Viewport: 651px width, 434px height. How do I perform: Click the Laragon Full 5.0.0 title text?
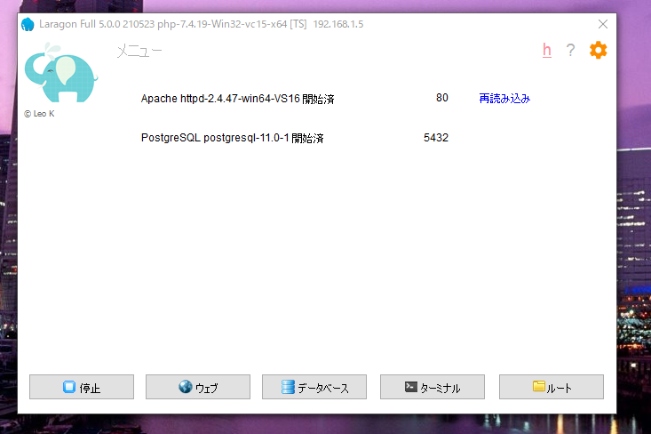click(202, 24)
